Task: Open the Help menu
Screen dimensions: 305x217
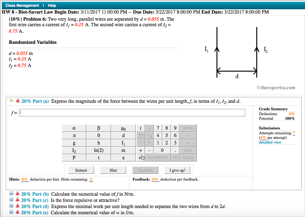Action: 52,6
